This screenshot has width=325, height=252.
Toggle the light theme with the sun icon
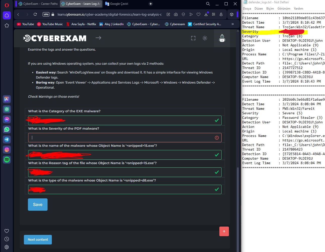[205, 38]
